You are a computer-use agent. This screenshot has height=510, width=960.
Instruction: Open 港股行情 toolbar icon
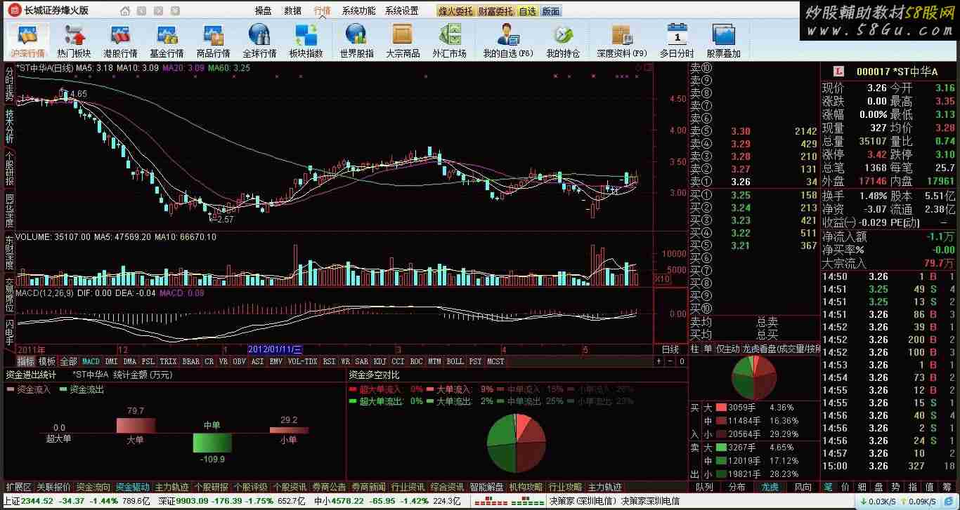(x=120, y=41)
